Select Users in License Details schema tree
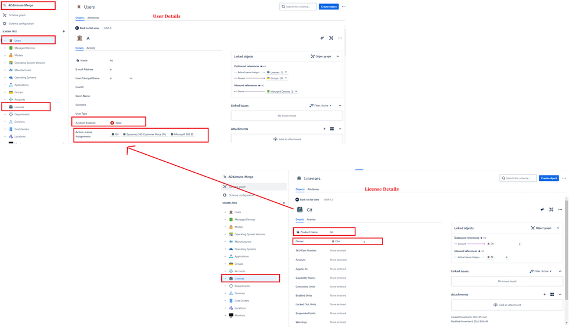 coord(238,212)
